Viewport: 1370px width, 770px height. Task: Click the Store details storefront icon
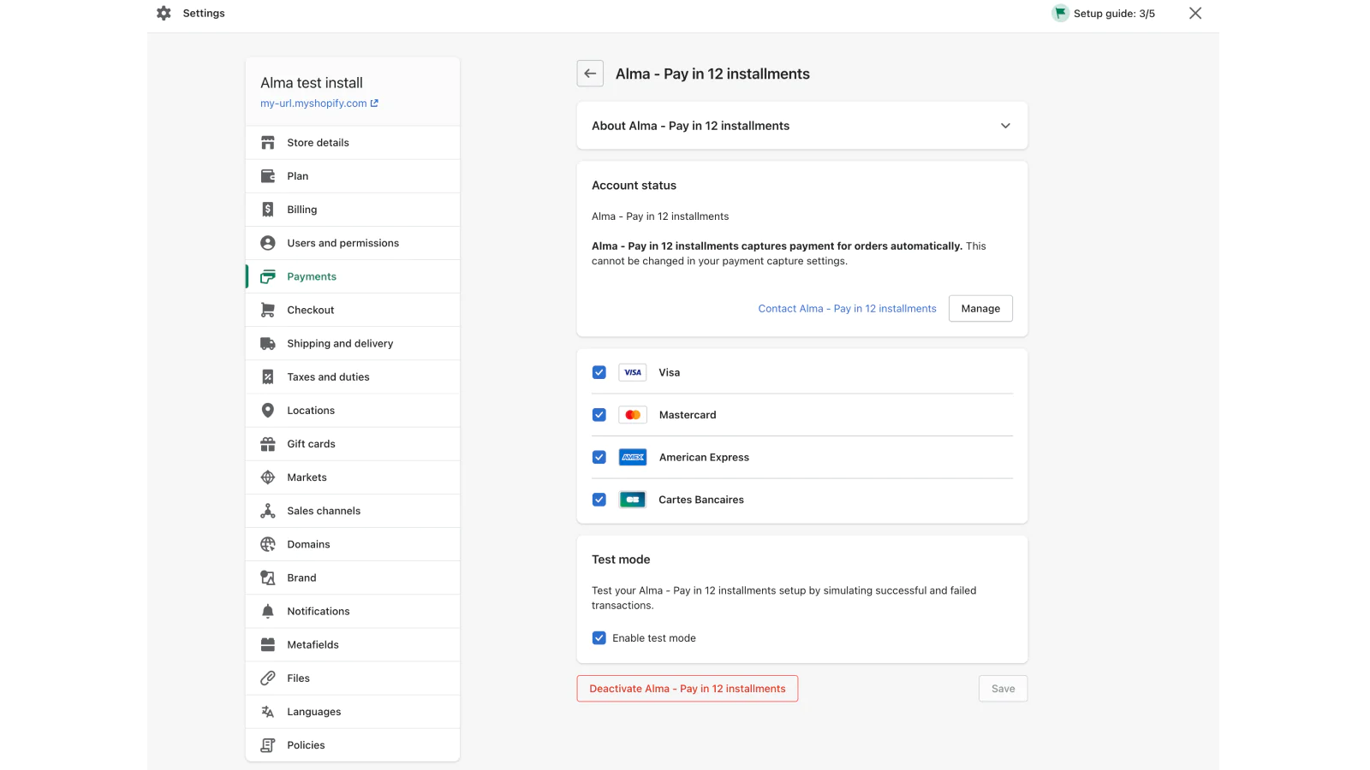coord(268,143)
